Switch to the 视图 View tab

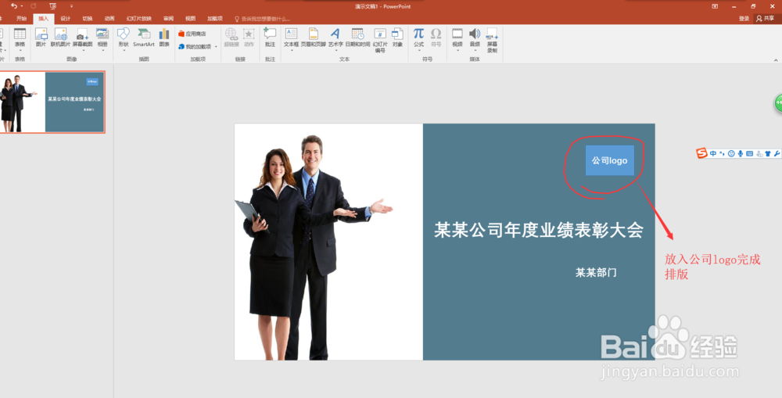click(190, 19)
